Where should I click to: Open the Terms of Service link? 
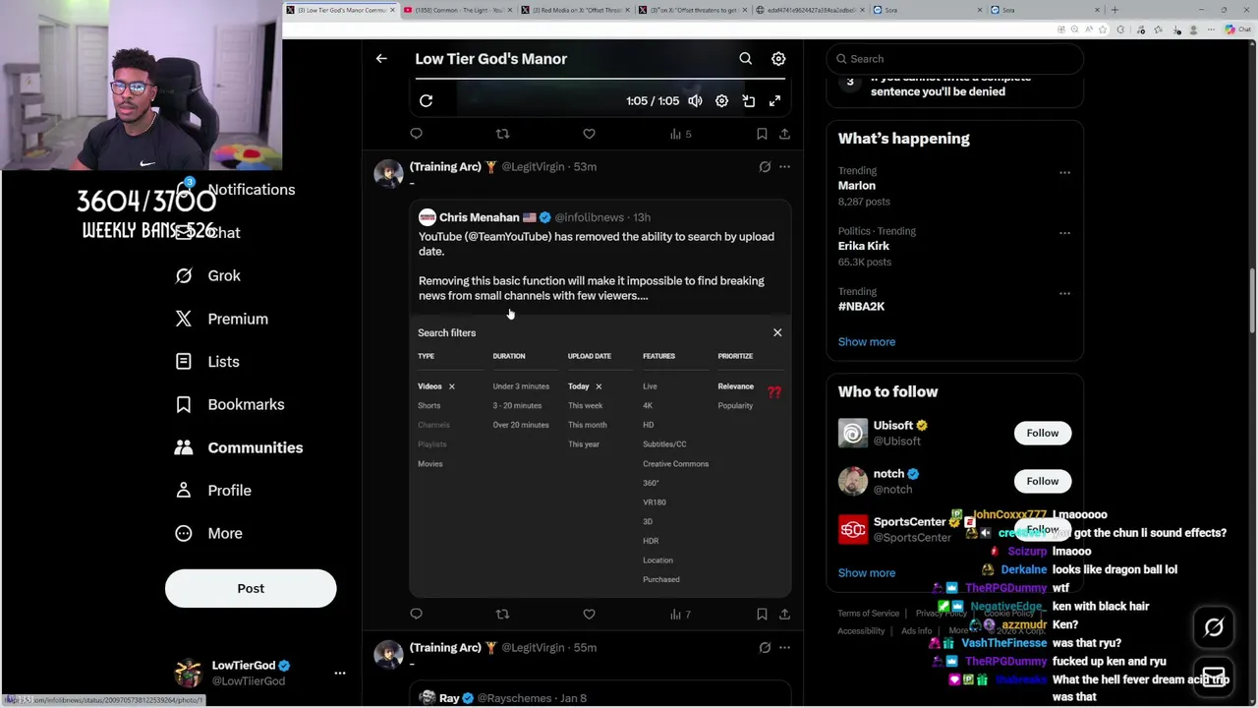pos(869,614)
